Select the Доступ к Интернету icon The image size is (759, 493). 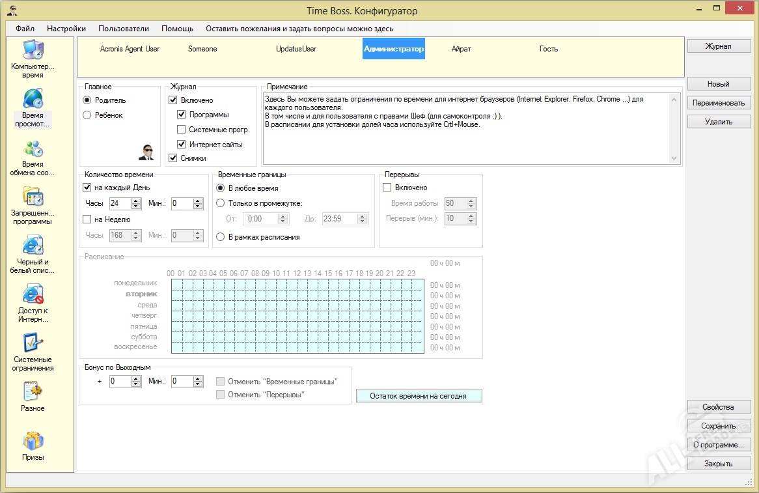tap(33, 294)
